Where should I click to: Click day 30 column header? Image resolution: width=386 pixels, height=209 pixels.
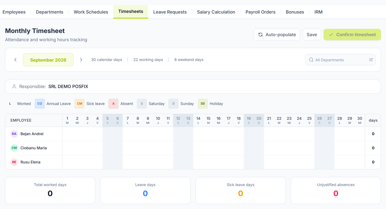pyautogui.click(x=360, y=120)
